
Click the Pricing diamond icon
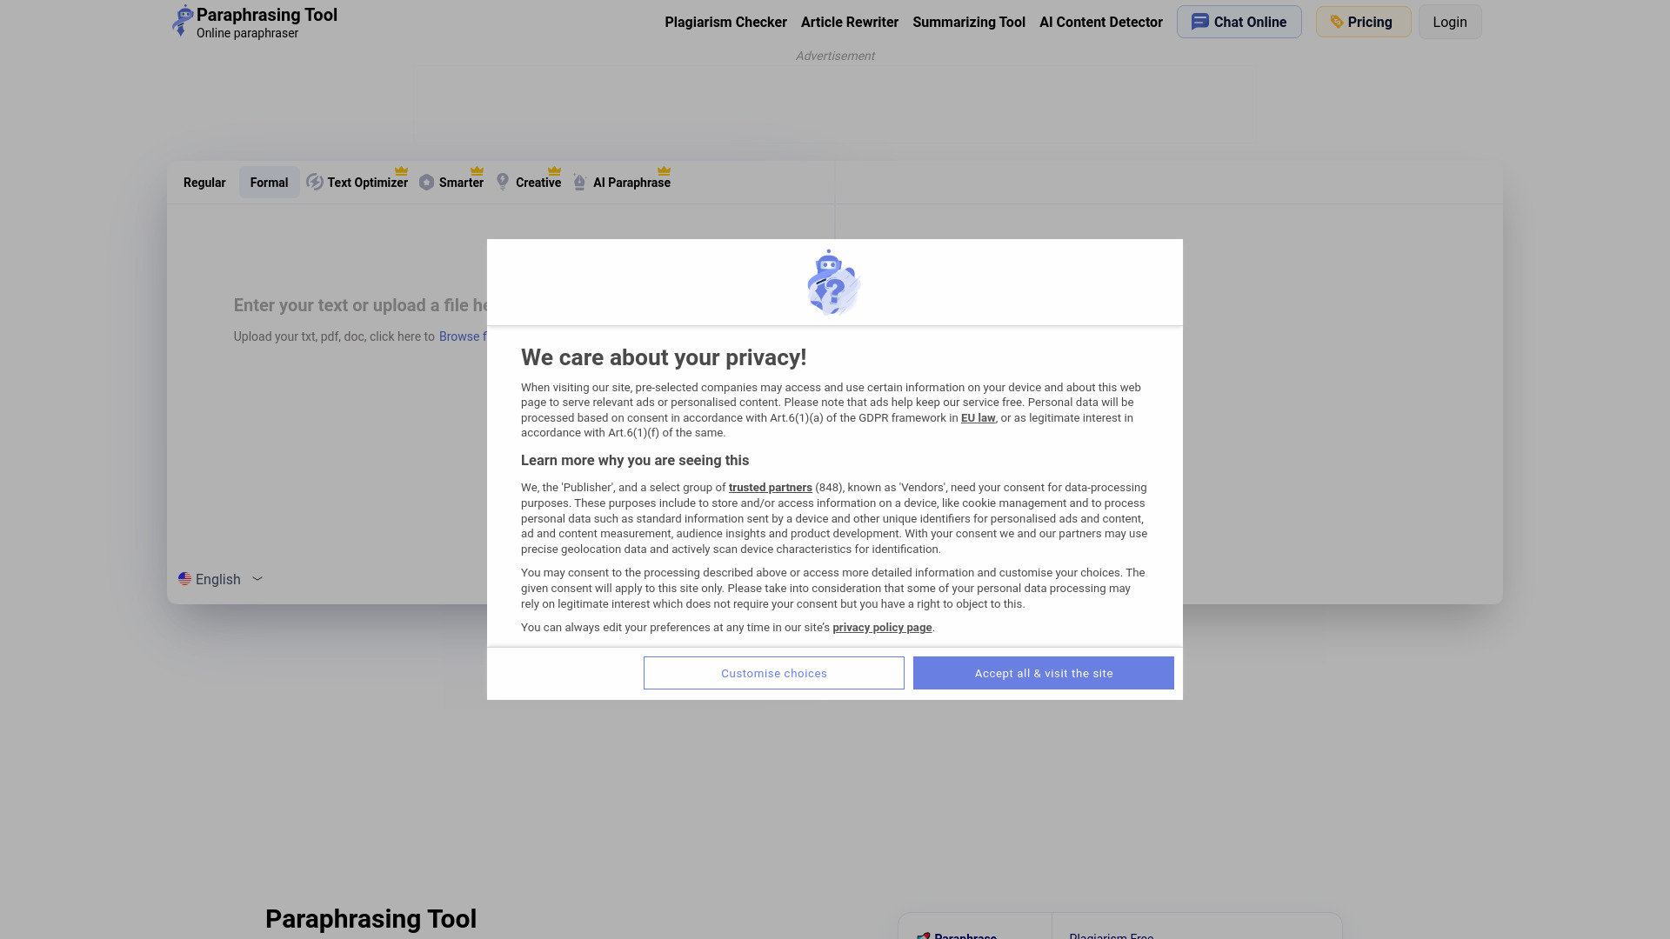coord(1335,22)
